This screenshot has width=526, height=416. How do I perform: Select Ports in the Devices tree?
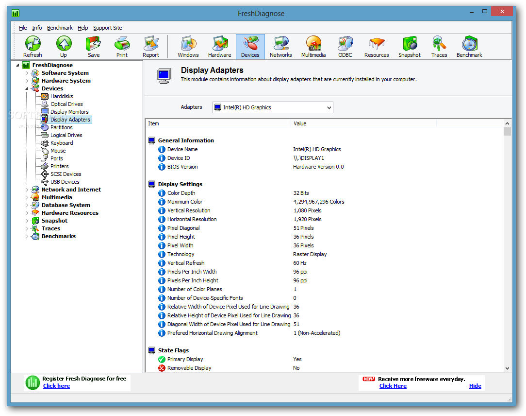(x=57, y=158)
